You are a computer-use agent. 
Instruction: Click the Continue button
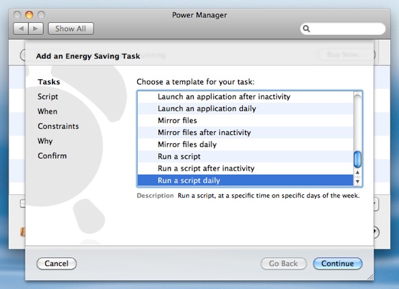(337, 263)
